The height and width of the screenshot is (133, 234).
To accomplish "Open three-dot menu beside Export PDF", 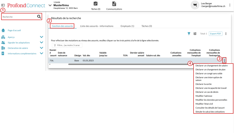I will coord(226,34).
